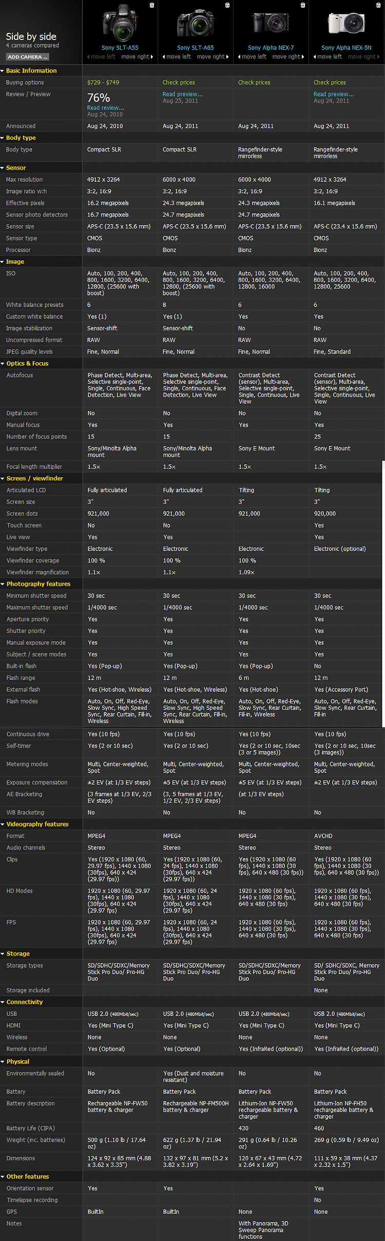Click 'Yes (Dust and moisture resistant)' value
The height and width of the screenshot is (1241, 385).
(x=194, y=1077)
